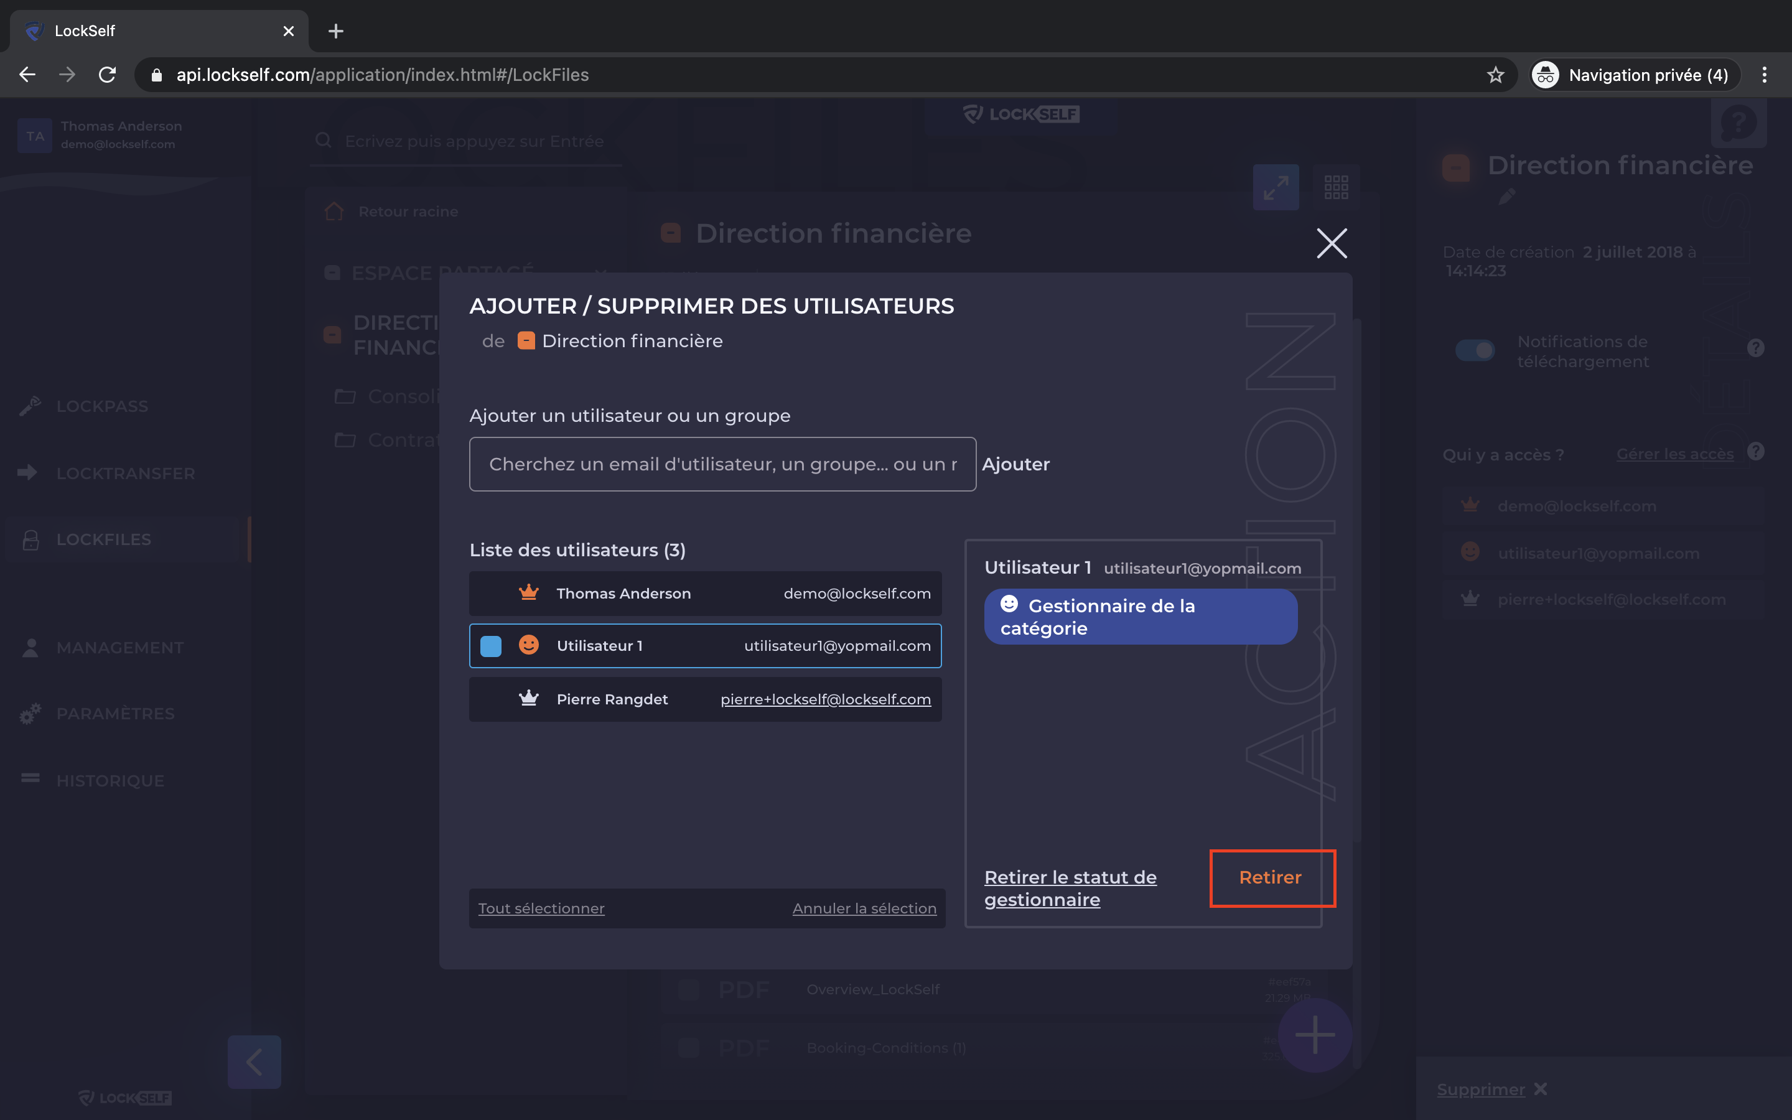The image size is (1792, 1120).
Task: Click Pierre Rangdet's white crown icon
Action: point(529,699)
